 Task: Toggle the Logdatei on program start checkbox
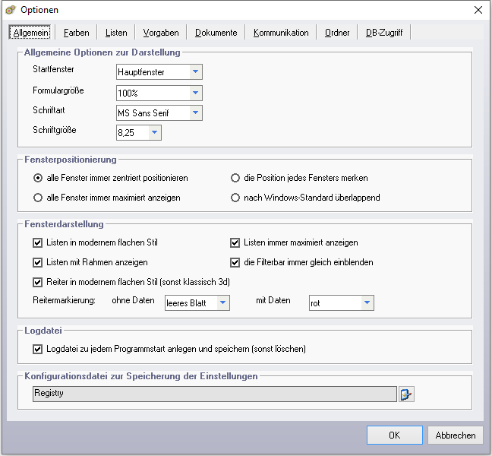38,350
